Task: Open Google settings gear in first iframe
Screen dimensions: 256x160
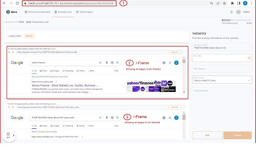Action: tap(164, 63)
